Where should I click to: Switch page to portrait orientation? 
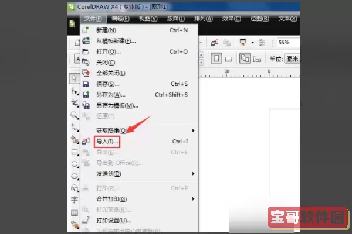click(216, 58)
